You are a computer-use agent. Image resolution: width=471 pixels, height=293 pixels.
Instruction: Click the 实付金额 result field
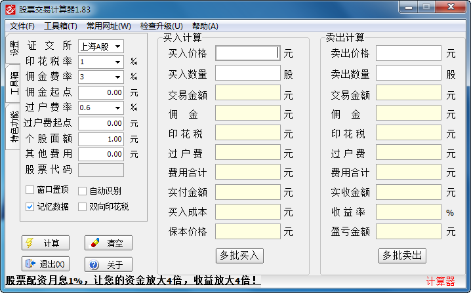(248, 191)
